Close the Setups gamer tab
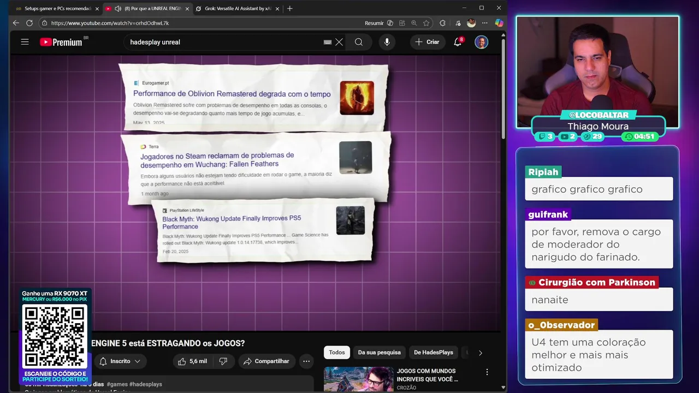 (97, 9)
